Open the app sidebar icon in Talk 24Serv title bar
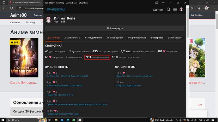Viewport: 218px width, 122px height. tap(156, 3)
